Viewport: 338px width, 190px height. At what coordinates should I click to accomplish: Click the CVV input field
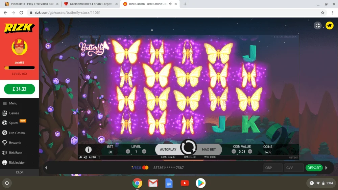(294, 168)
